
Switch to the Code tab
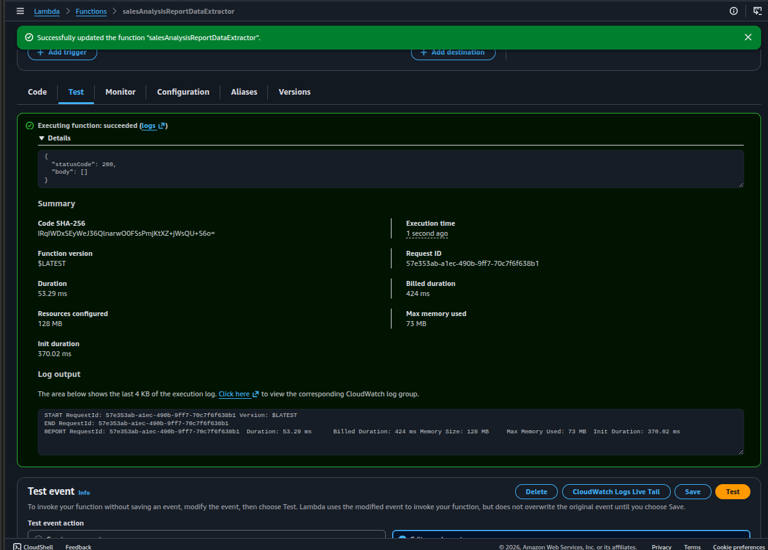coord(38,92)
